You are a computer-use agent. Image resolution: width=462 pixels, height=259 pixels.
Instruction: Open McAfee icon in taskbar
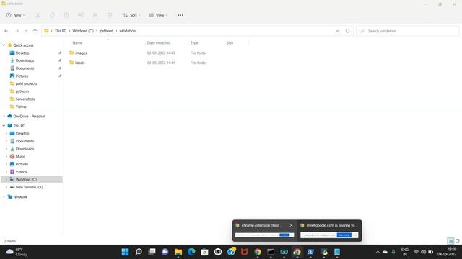click(244, 252)
